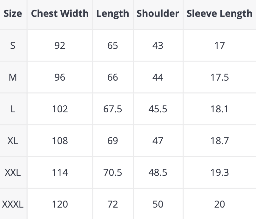Select the S size row label
Screen dimensions: 256x219
point(13,46)
